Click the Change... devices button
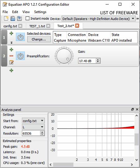Image resolution: width=140 pixels, height=168 pixels. tap(39, 39)
